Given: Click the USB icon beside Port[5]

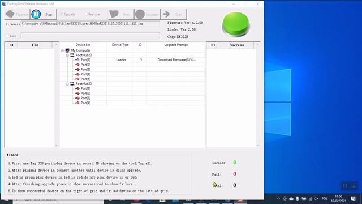Looking at the screenshot, I should [x=77, y=79].
